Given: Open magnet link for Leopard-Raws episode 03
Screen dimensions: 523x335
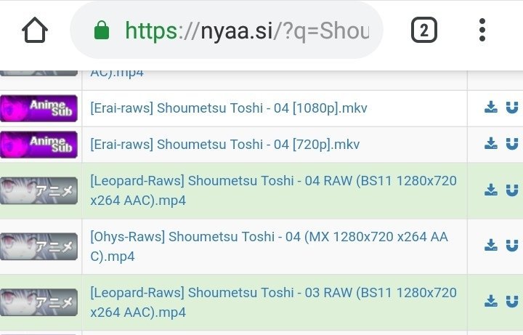Looking at the screenshot, I should (512, 302).
